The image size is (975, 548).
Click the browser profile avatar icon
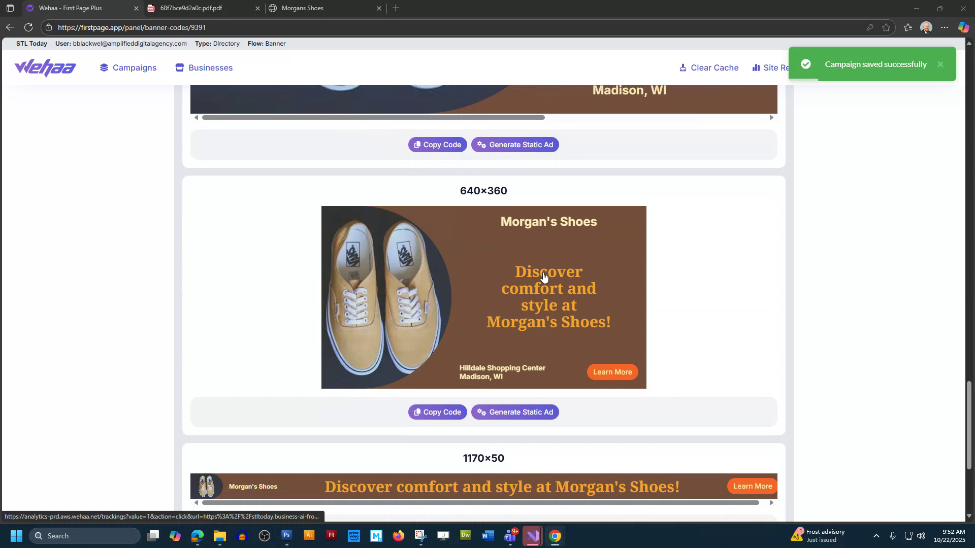click(x=926, y=27)
